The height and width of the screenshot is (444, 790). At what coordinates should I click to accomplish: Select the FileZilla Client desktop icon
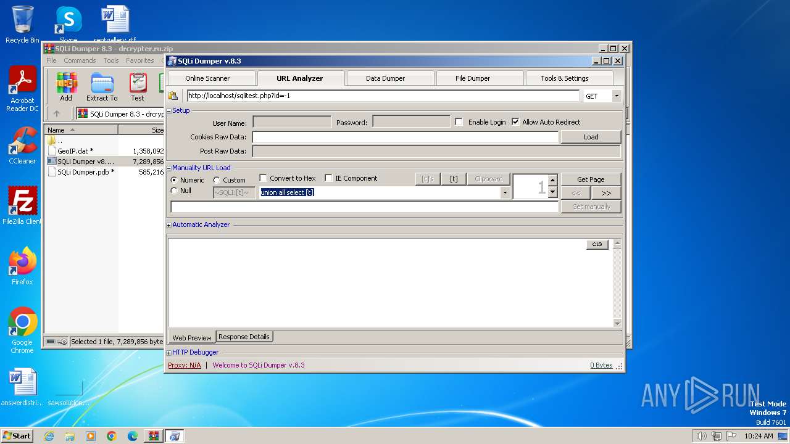[x=22, y=206]
